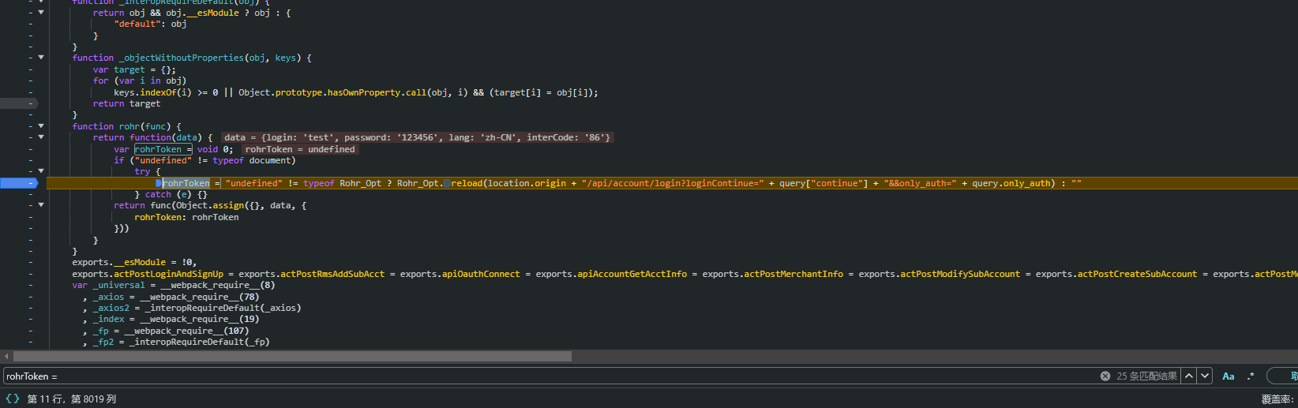Toggle regular expression search option
The width and height of the screenshot is (1298, 408).
click(x=1251, y=376)
